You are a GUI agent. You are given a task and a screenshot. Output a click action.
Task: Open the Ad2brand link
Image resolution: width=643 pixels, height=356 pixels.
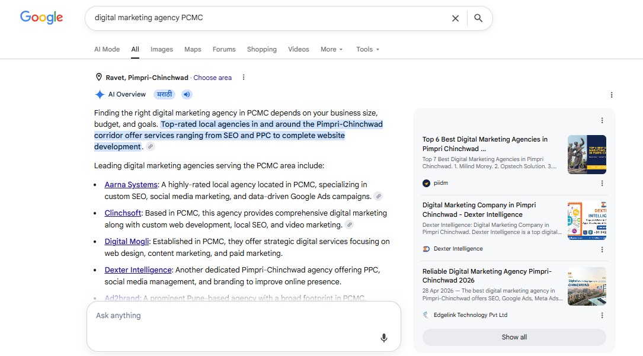point(122,298)
